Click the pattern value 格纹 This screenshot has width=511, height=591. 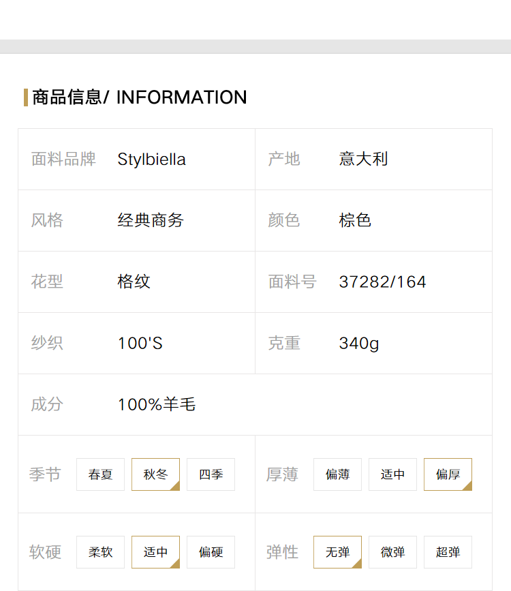134,282
